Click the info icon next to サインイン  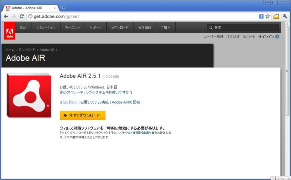click(277, 36)
